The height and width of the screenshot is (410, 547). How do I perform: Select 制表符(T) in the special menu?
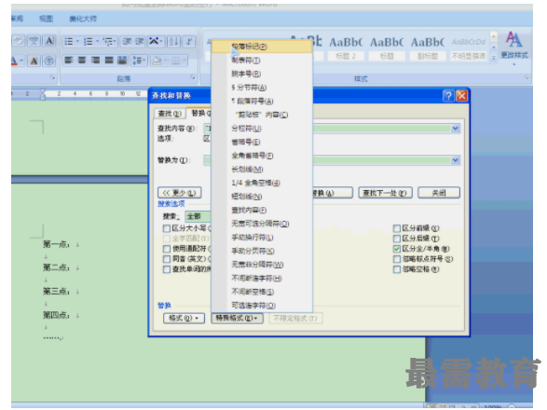[x=262, y=61]
